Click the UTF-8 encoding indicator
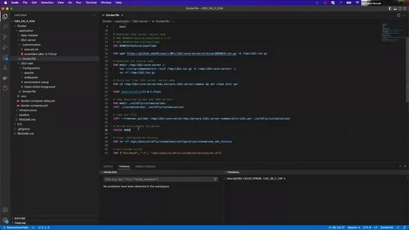Screen dimensions: 409x230 367,227
